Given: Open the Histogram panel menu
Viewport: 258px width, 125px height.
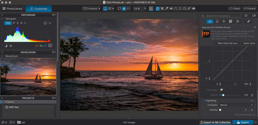Looking at the screenshot, I should pos(54,15).
